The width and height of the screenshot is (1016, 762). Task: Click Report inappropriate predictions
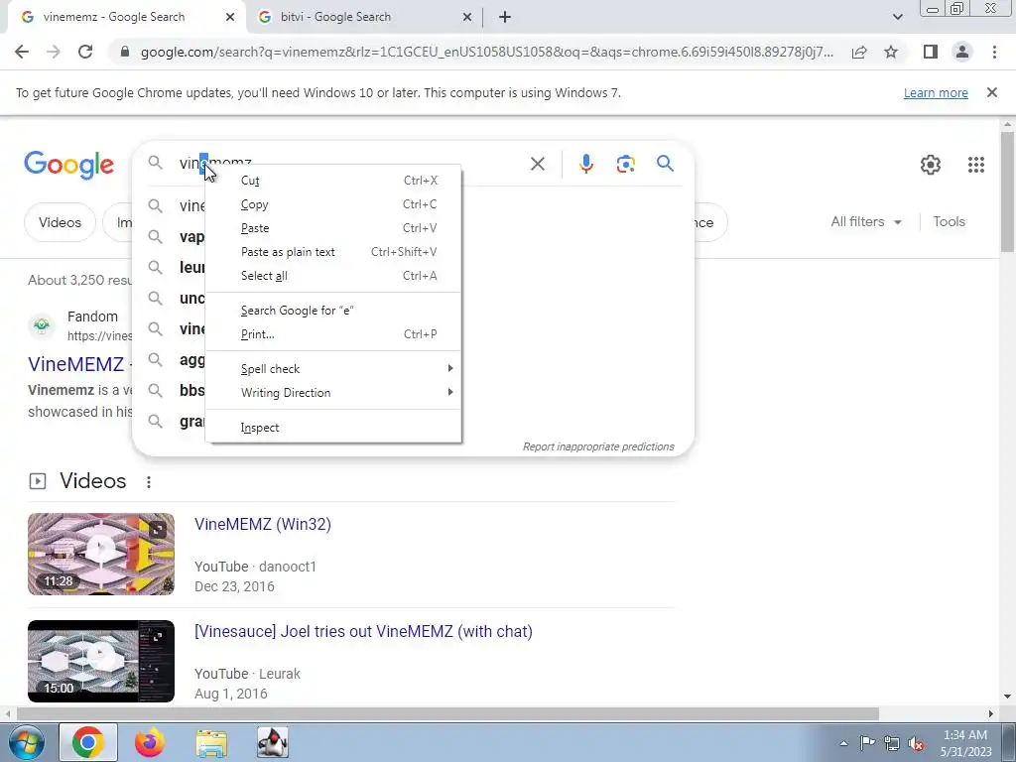click(x=598, y=446)
